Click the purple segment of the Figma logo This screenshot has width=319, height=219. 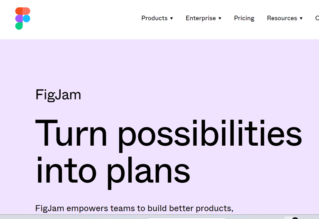(19, 19)
